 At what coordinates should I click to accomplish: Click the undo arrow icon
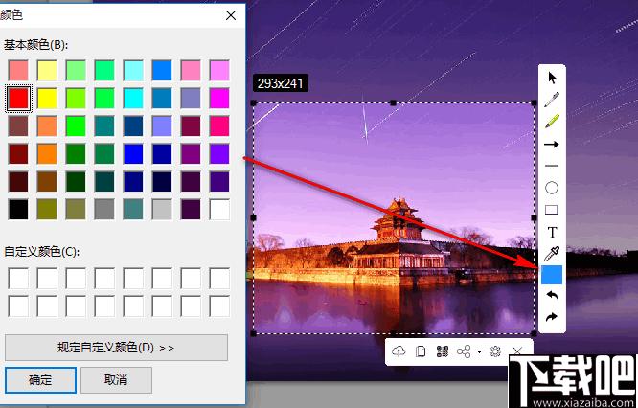pos(552,295)
